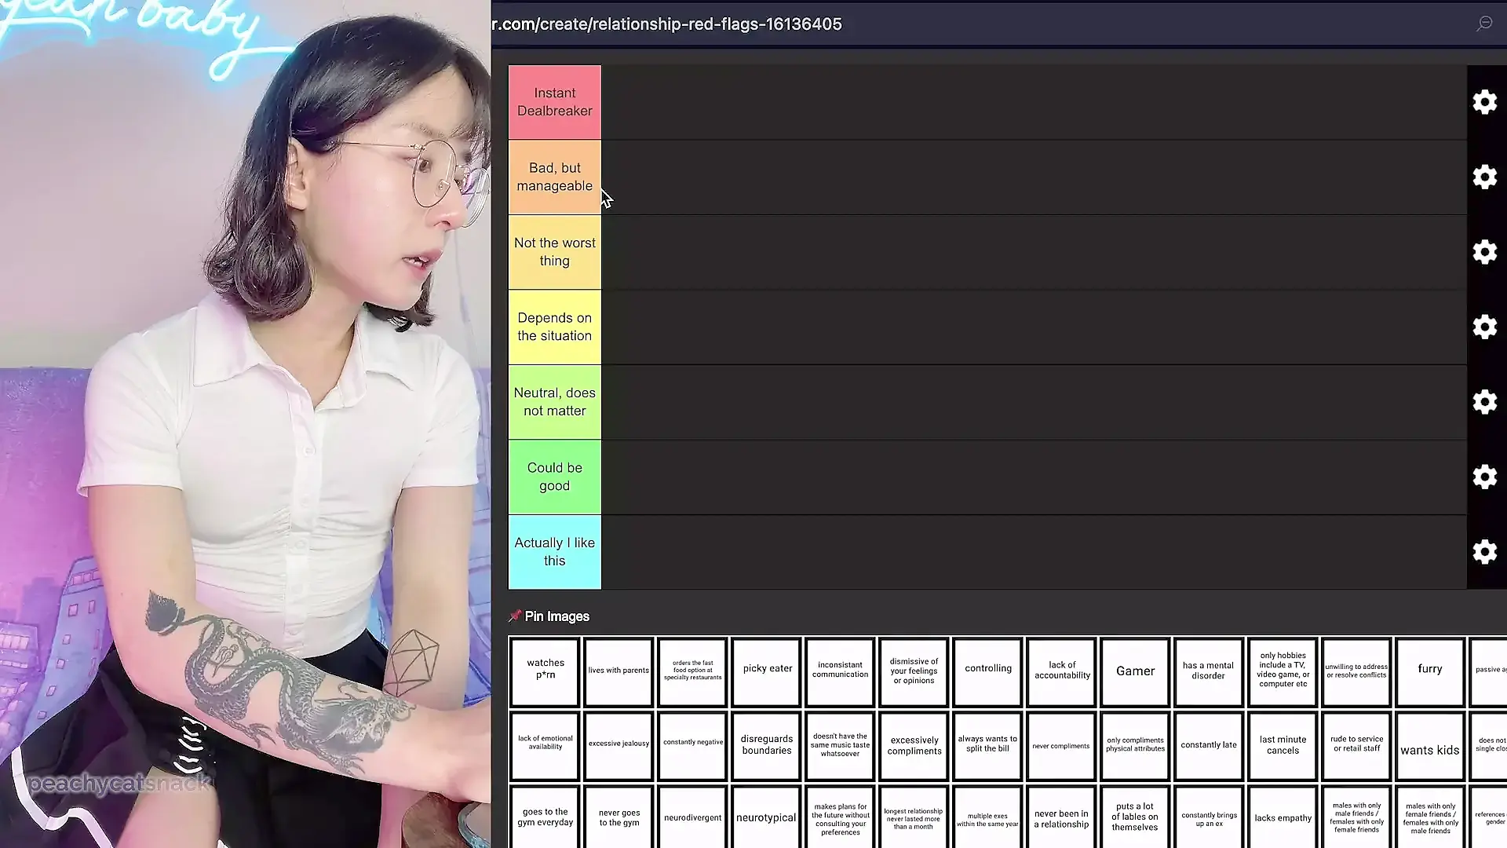1507x848 pixels.
Task: Click settings gear on Could be good row
Action: pyautogui.click(x=1484, y=477)
